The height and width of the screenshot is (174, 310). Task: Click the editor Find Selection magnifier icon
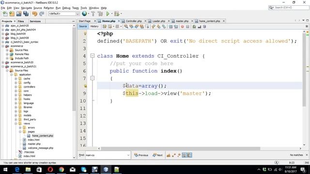pyautogui.click(x=126, y=27)
